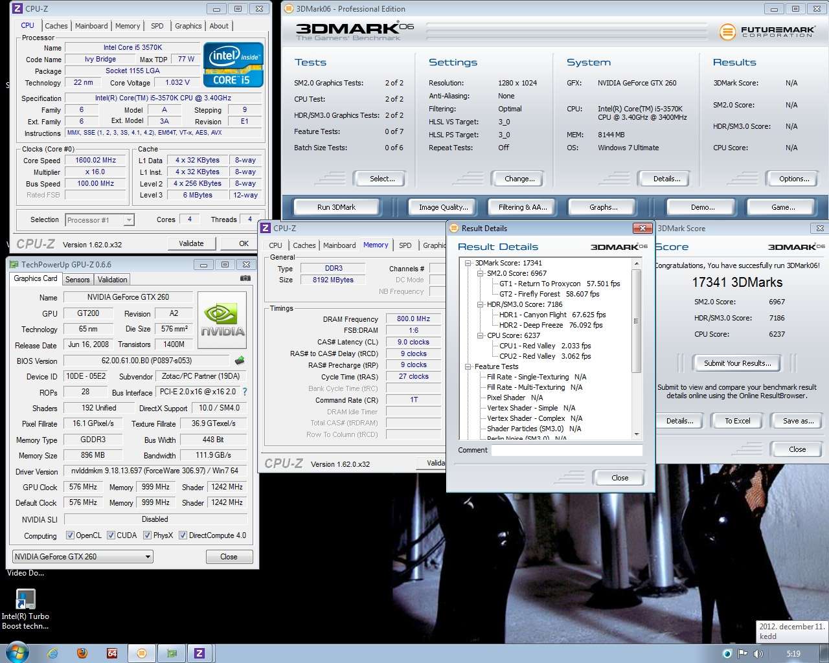The height and width of the screenshot is (663, 829).
Task: Click the Validate button in CPU-Z
Action: pyautogui.click(x=191, y=243)
